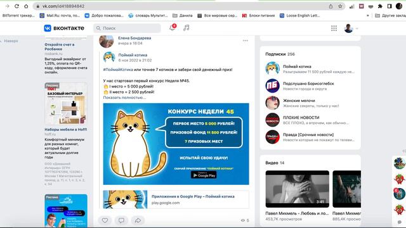This screenshot has height=228, width=406.
Task: Open Данила bookmarks folder
Action: click(x=183, y=15)
